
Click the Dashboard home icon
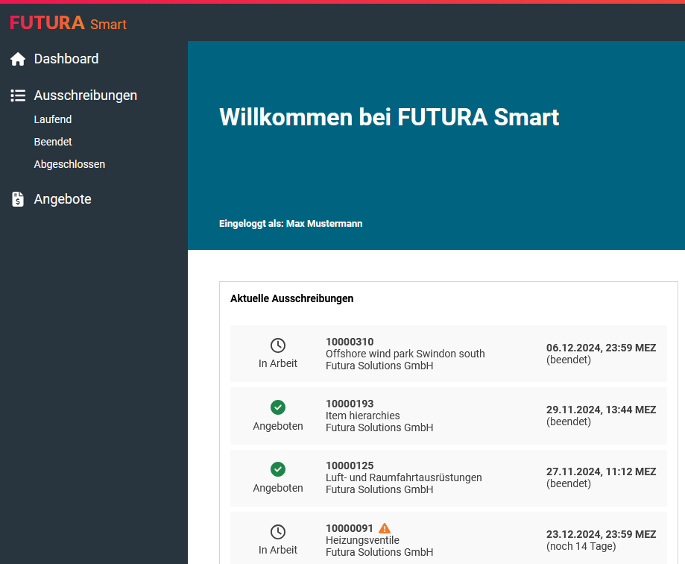pos(18,59)
